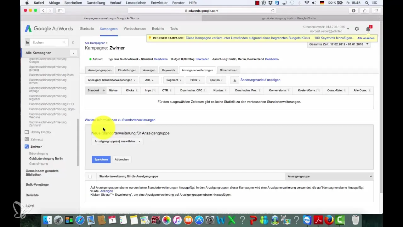Open the AdWords settings gear icon

point(357,29)
